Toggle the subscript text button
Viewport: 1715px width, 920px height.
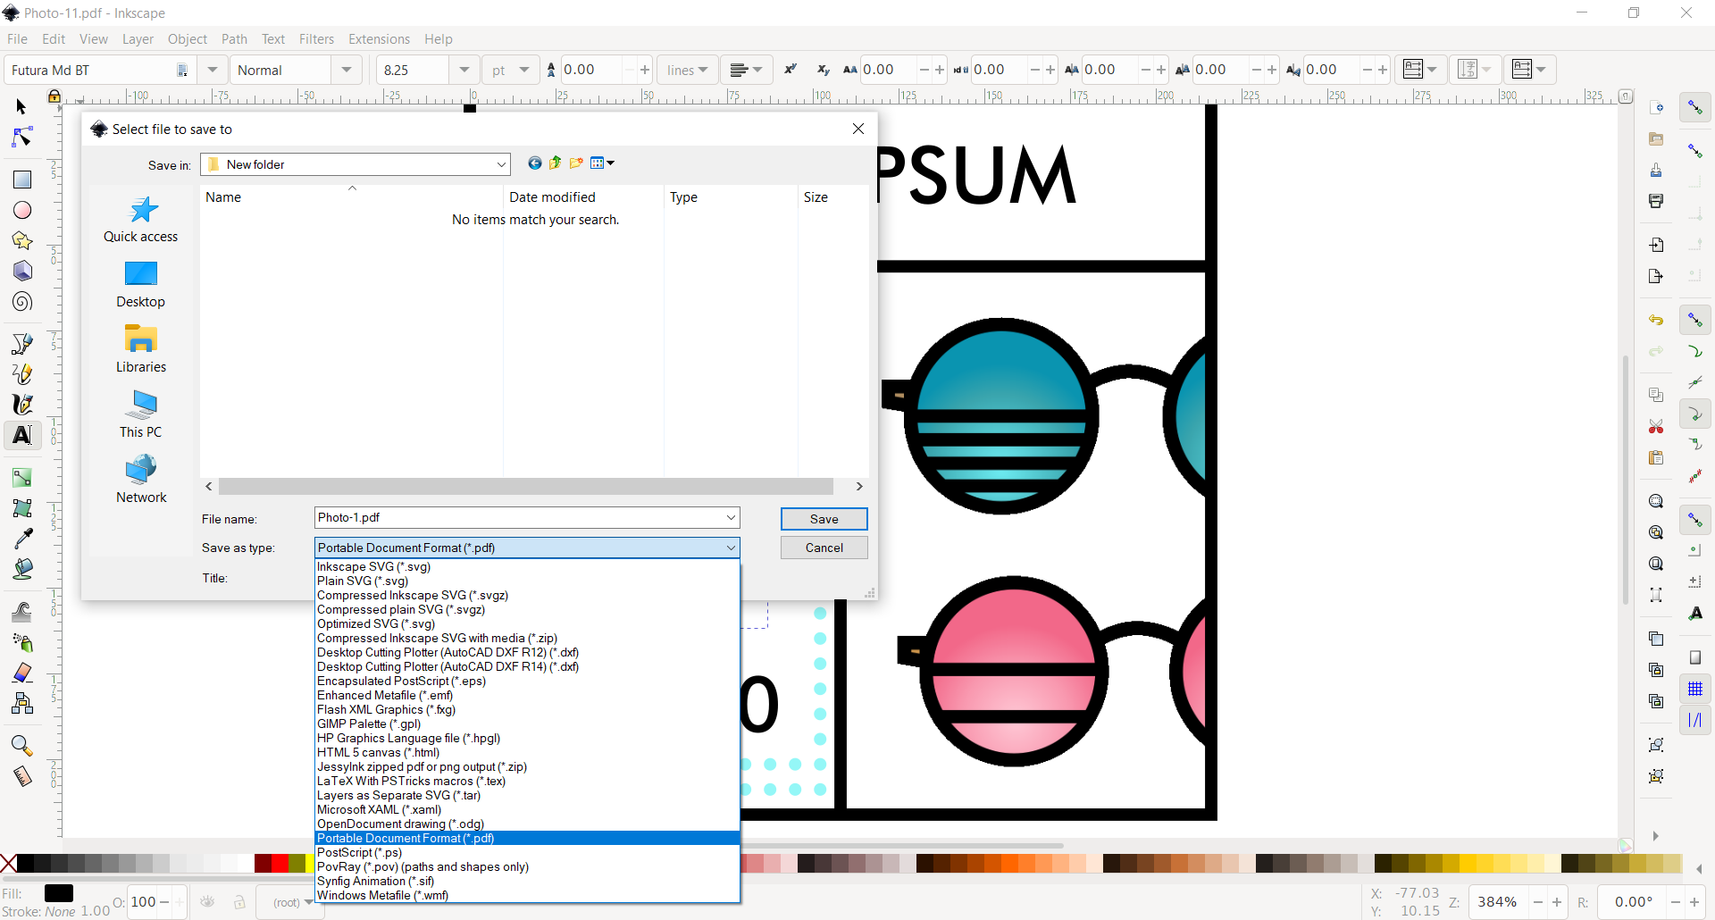823,70
